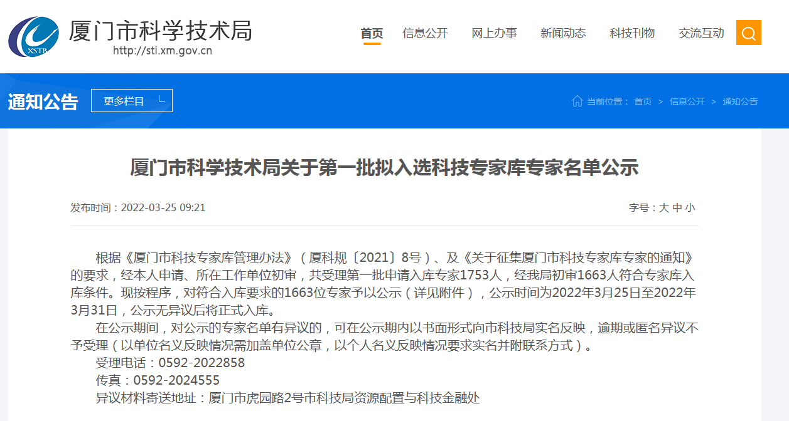Click the blue XSTB logo emblem
This screenshot has width=789, height=421.
click(x=33, y=36)
